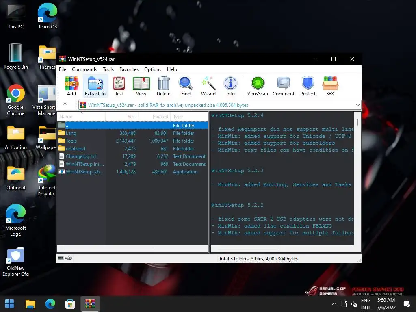Click the Extract To toolbar icon
This screenshot has height=312, width=416.
[x=95, y=86]
